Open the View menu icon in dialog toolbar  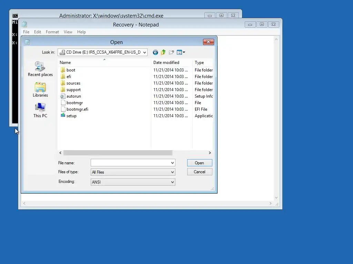tap(181, 52)
